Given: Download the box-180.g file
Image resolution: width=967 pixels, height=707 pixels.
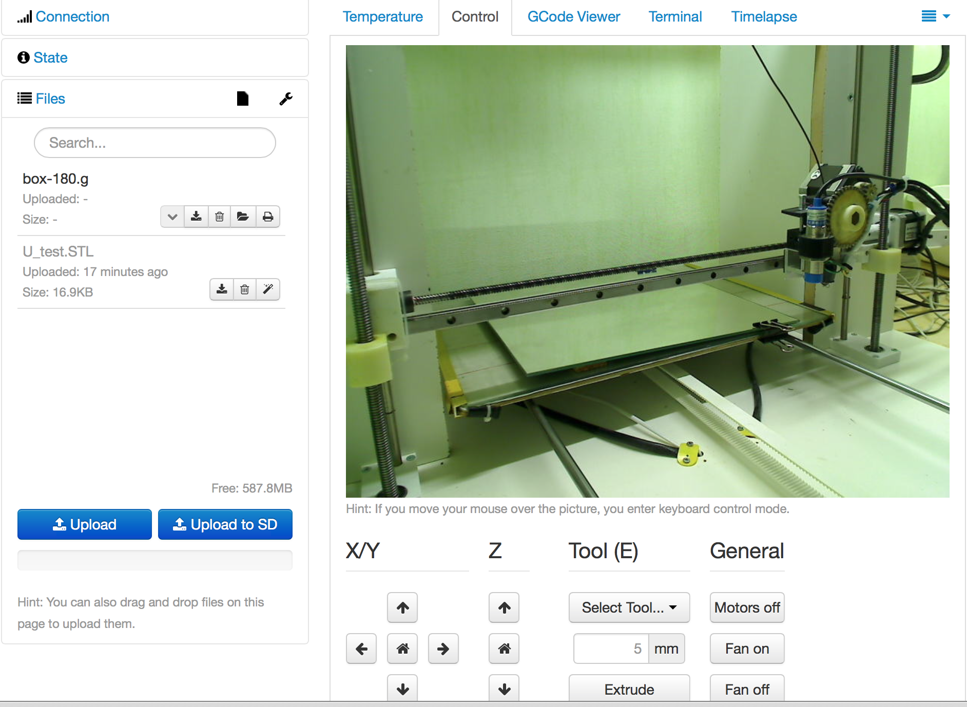Looking at the screenshot, I should pyautogui.click(x=196, y=217).
